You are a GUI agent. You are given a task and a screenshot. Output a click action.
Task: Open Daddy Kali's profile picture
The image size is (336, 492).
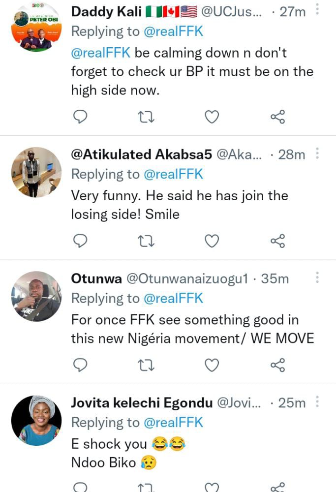[36, 27]
